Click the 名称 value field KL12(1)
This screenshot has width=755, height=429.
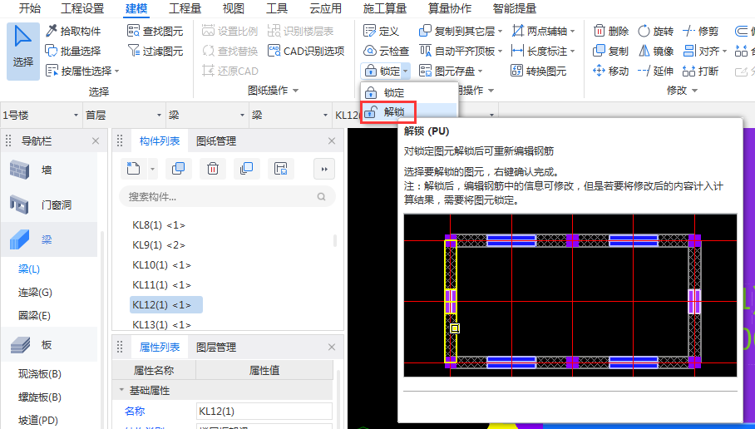point(264,412)
